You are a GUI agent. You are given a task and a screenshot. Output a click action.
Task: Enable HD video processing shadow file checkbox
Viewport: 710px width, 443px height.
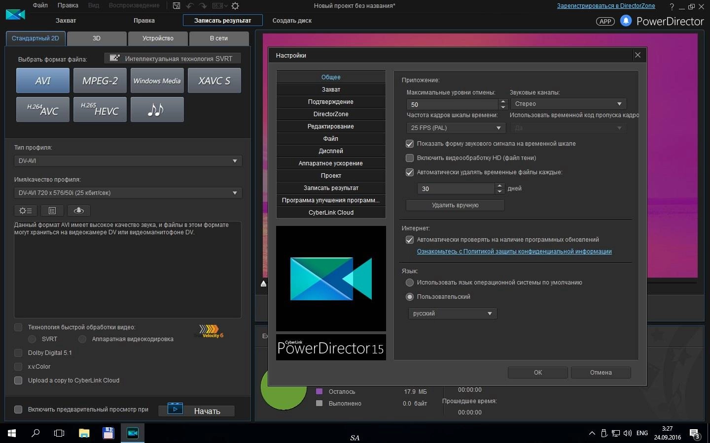(x=409, y=158)
